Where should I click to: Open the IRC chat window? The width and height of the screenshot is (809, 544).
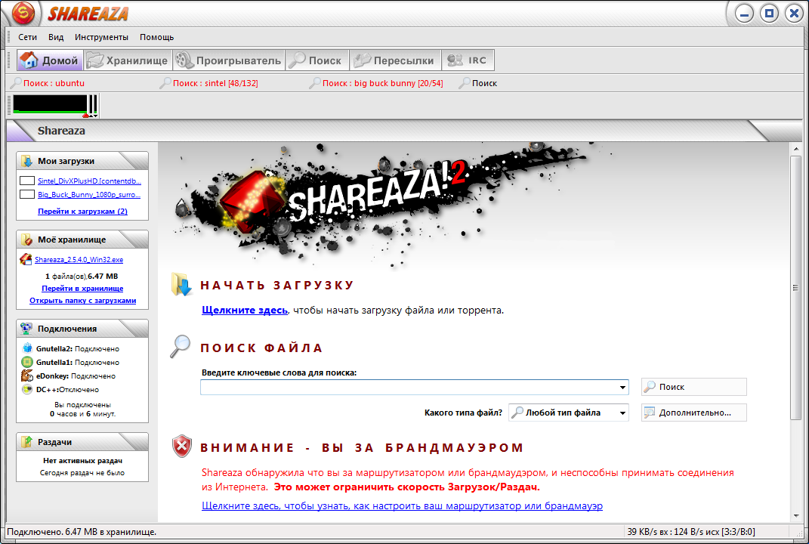point(467,60)
